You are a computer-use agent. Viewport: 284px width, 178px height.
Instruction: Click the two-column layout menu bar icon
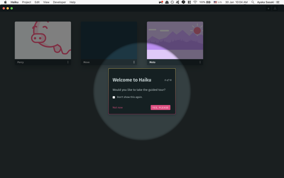[x=189, y=2]
